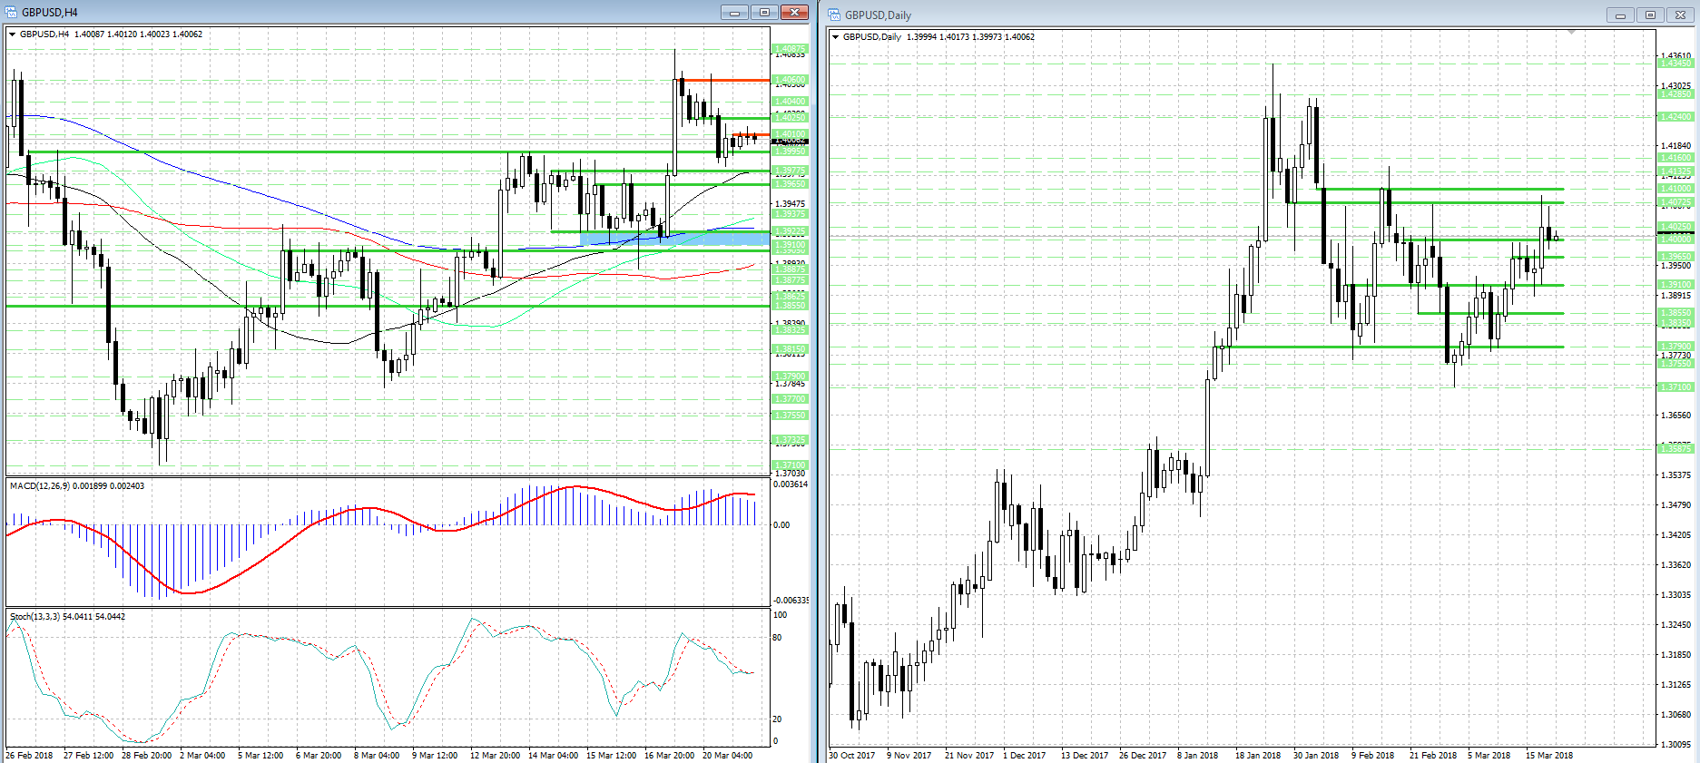Click the GBPUSD,Daily window chart icon
Image resolution: width=1700 pixels, height=763 pixels.
[x=835, y=15]
